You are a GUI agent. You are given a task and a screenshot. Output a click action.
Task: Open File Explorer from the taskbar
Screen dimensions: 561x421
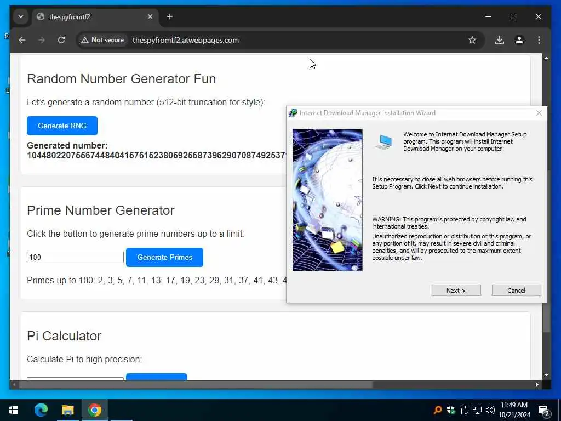67,410
